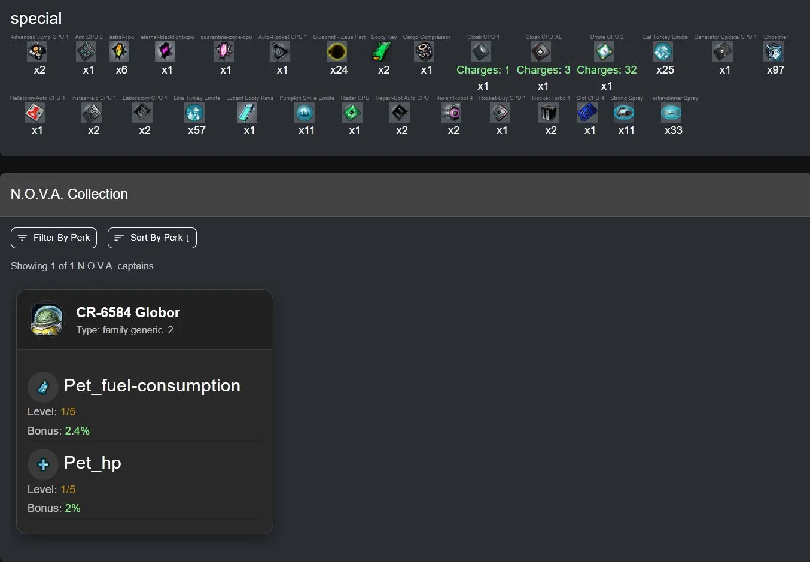810x562 pixels.
Task: Click the blue Slot CPU 4 icon
Action: (x=587, y=113)
